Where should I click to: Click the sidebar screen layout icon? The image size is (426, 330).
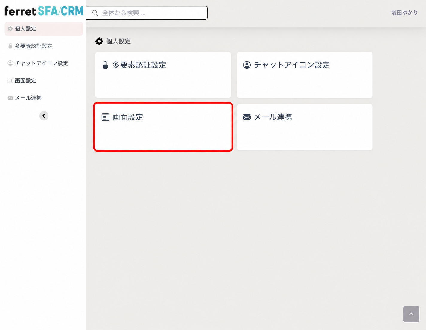10,81
